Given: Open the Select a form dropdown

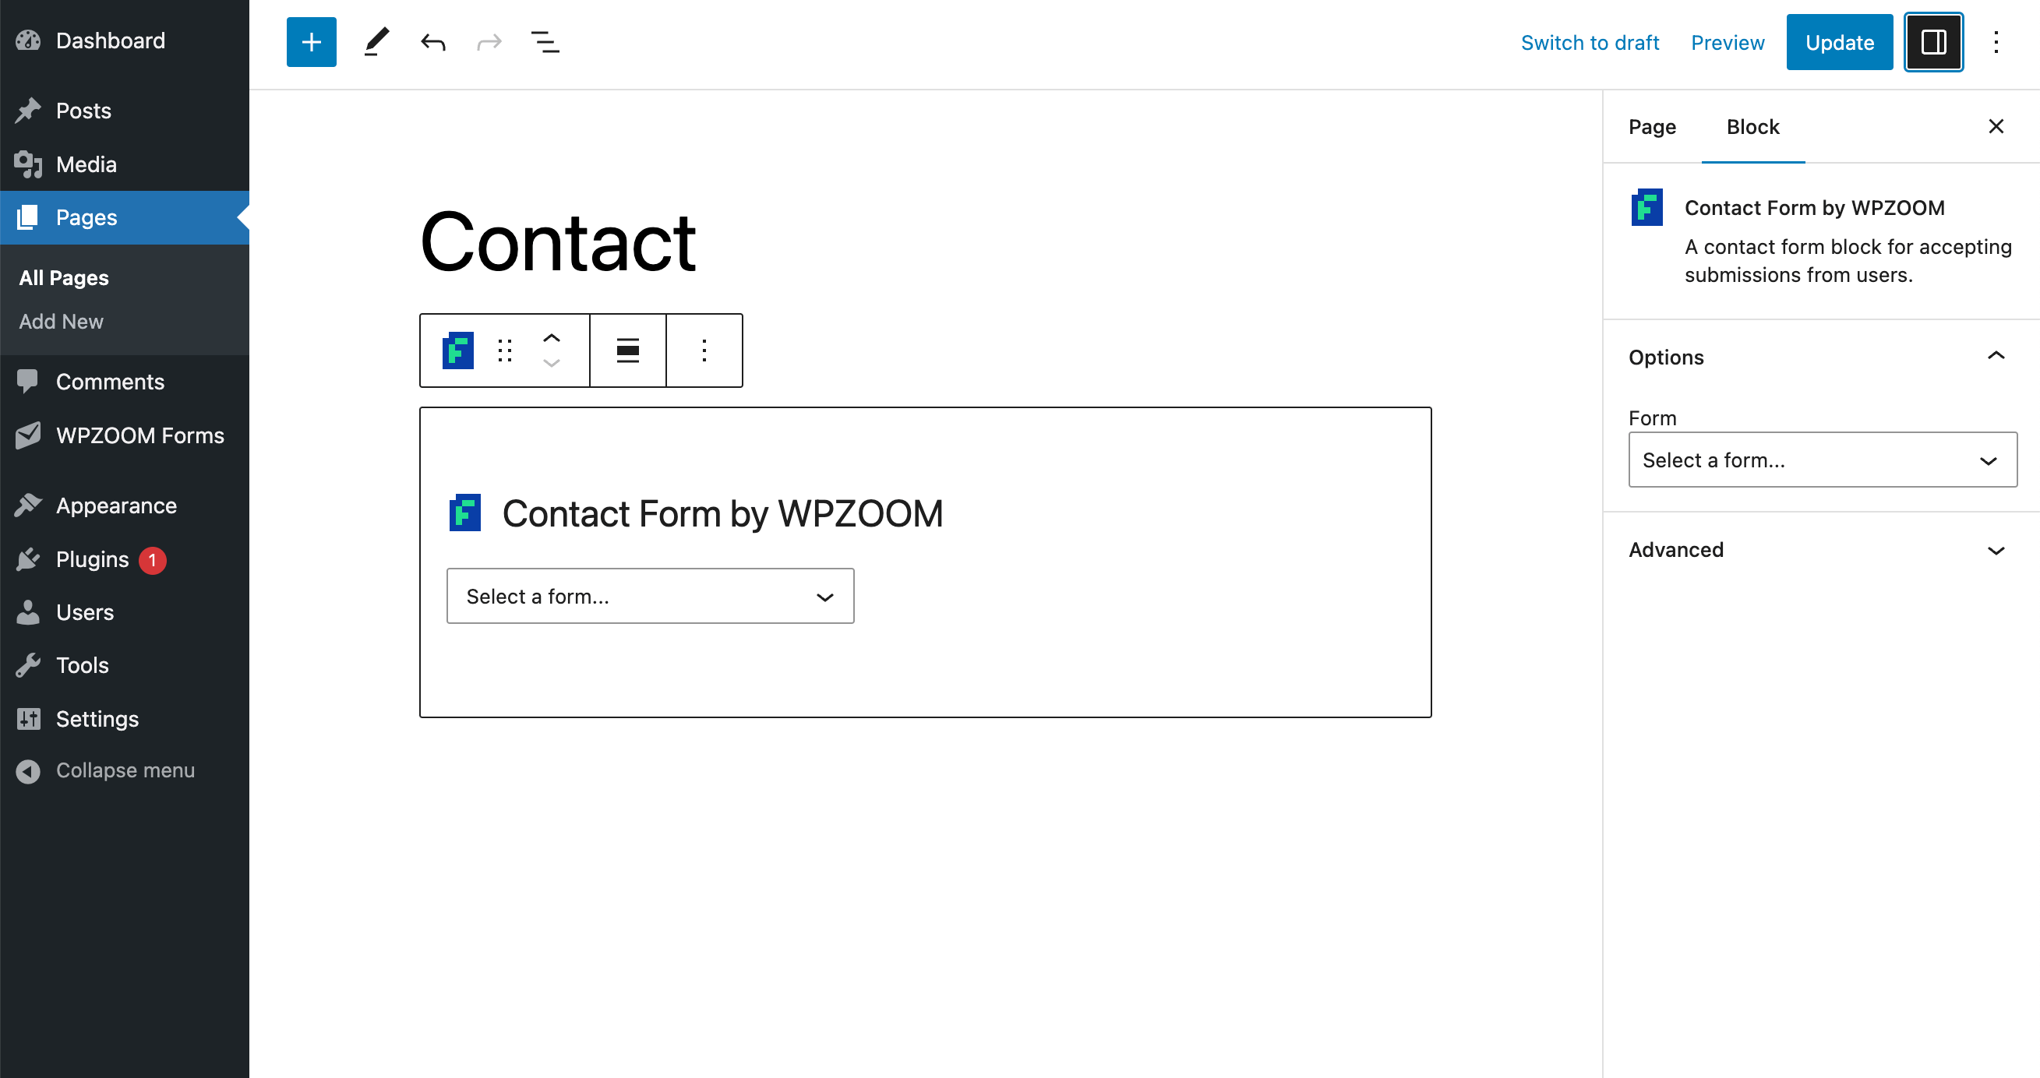Looking at the screenshot, I should click(x=651, y=595).
